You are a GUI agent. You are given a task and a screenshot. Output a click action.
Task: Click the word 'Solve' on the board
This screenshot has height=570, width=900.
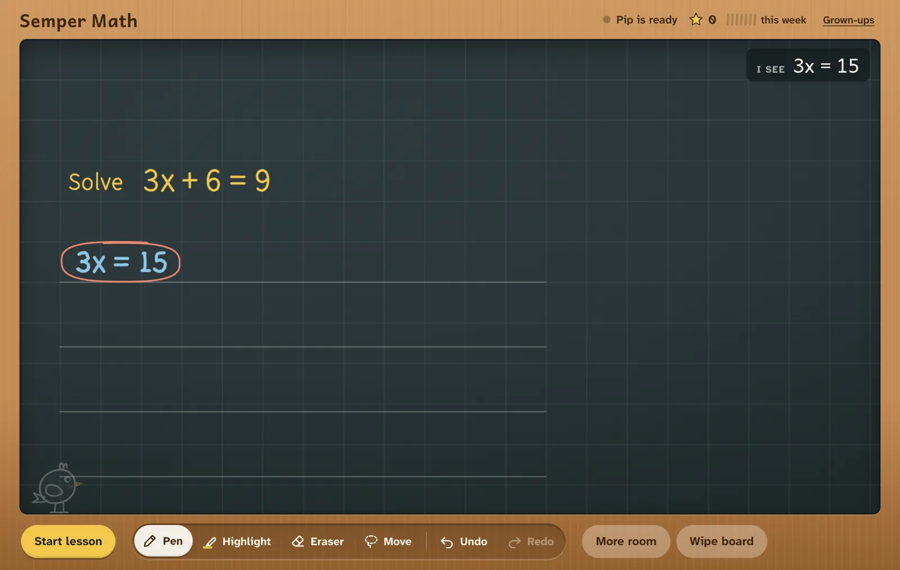pyautogui.click(x=96, y=182)
